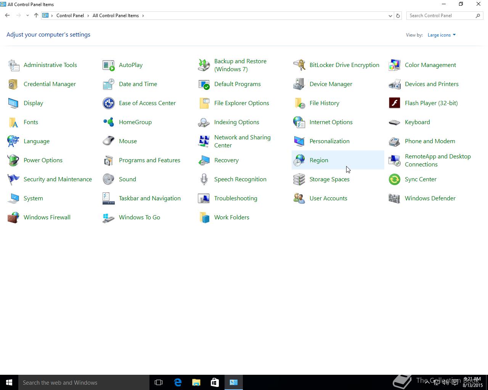488x390 pixels.
Task: Open the Display icon
Action: coord(13,103)
